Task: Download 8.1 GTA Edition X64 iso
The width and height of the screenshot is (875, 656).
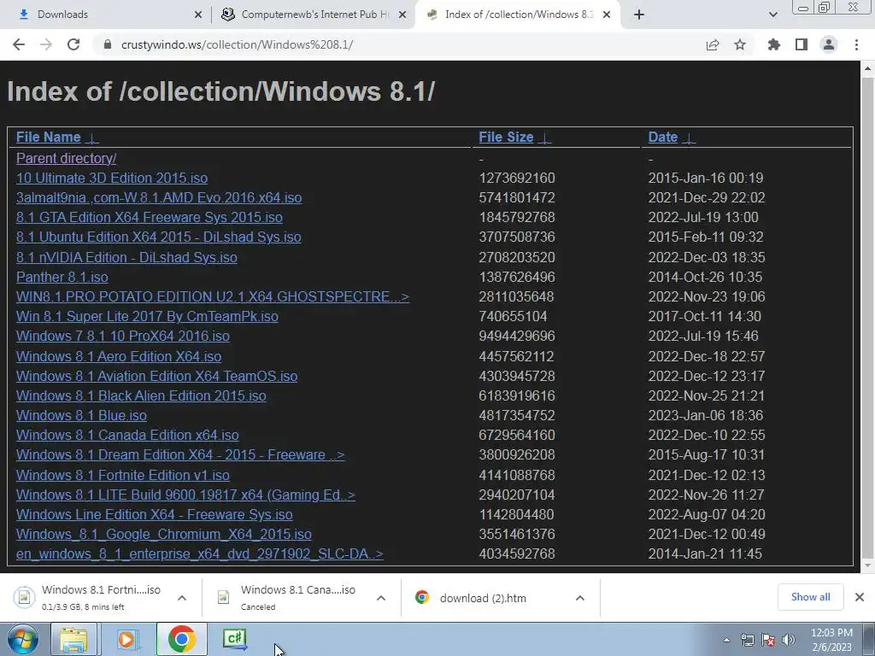Action: pyautogui.click(x=149, y=217)
